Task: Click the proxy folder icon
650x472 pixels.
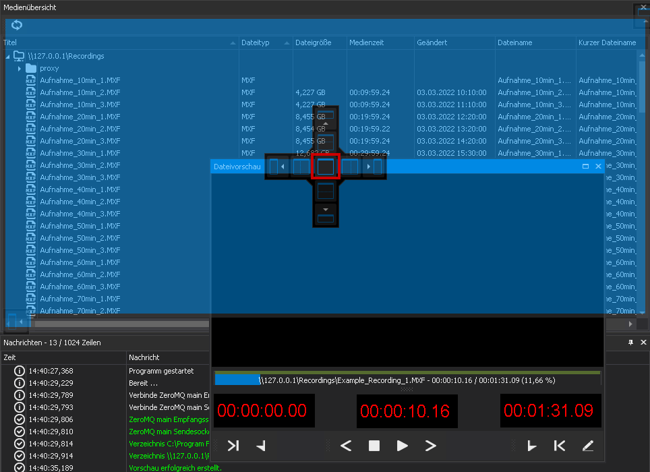Action: pos(31,68)
